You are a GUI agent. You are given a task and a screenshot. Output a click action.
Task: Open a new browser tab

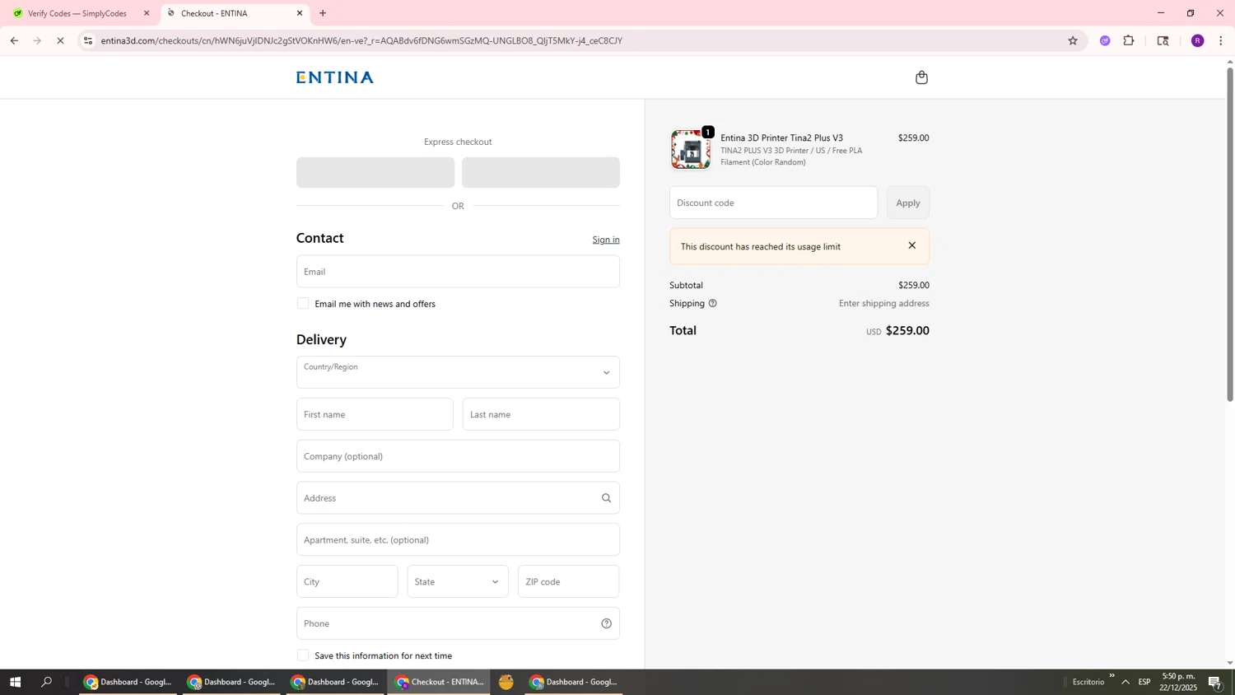323,13
